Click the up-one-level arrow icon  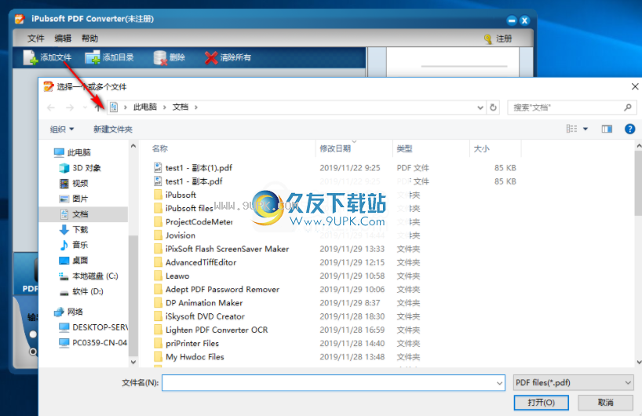97,108
